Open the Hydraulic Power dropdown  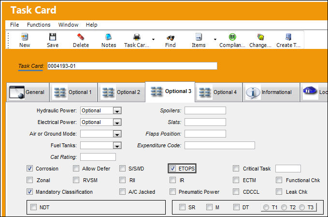[x=117, y=111]
